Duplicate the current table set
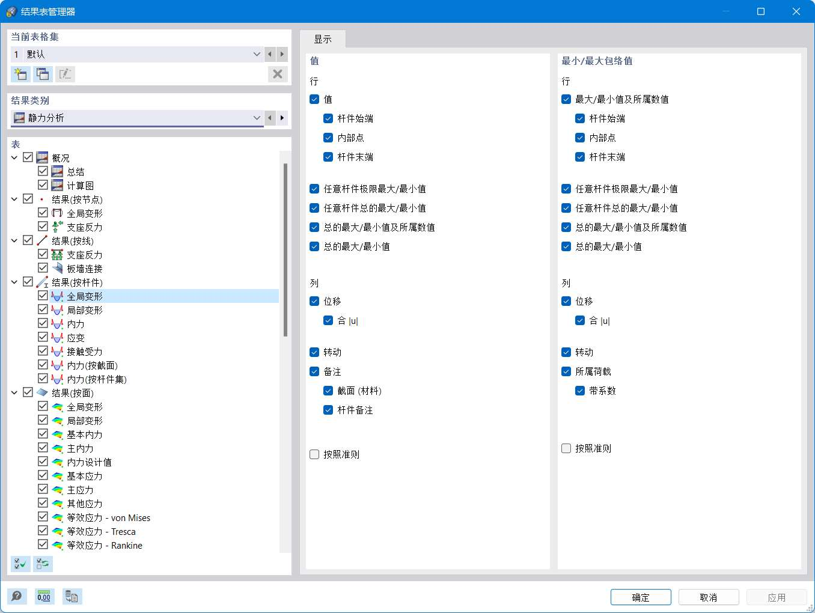 pyautogui.click(x=43, y=74)
